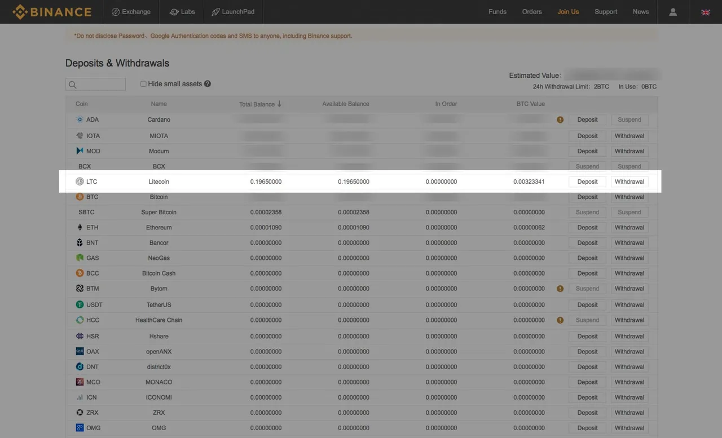Click Withdrawal in the LTC row
722x438 pixels.
coord(629,182)
